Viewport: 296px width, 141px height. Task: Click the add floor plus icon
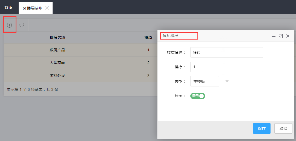point(9,25)
